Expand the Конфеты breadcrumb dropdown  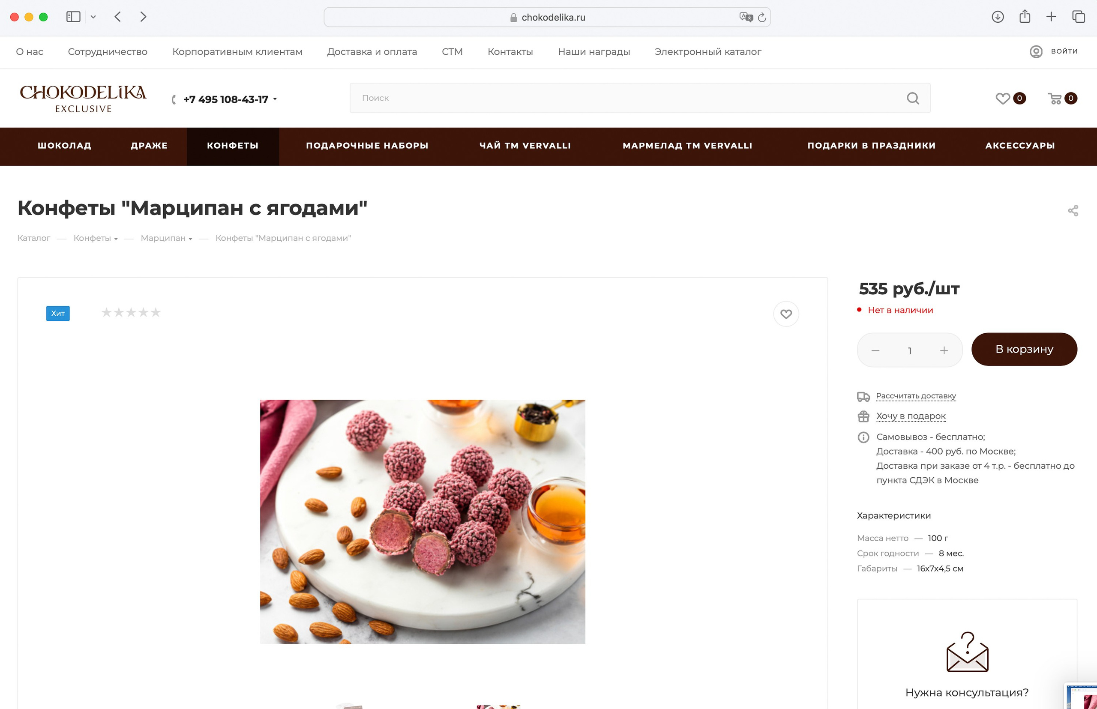pyautogui.click(x=116, y=239)
